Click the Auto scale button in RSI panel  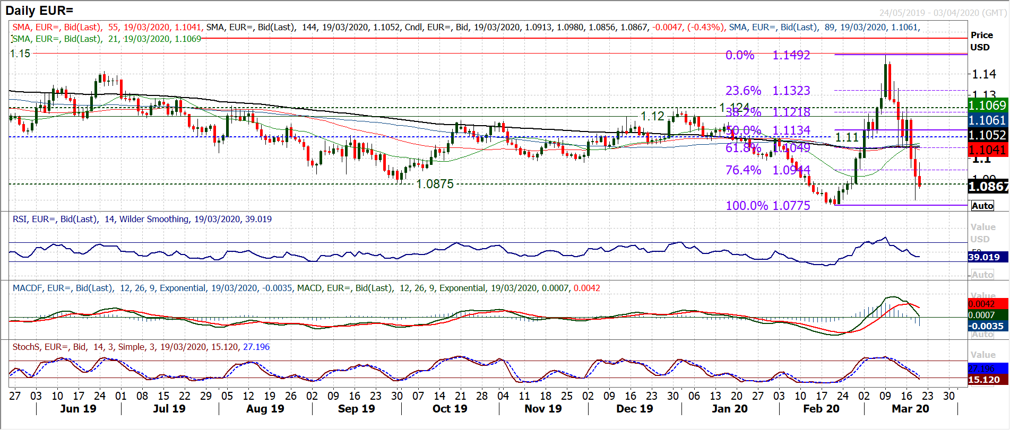click(982, 275)
